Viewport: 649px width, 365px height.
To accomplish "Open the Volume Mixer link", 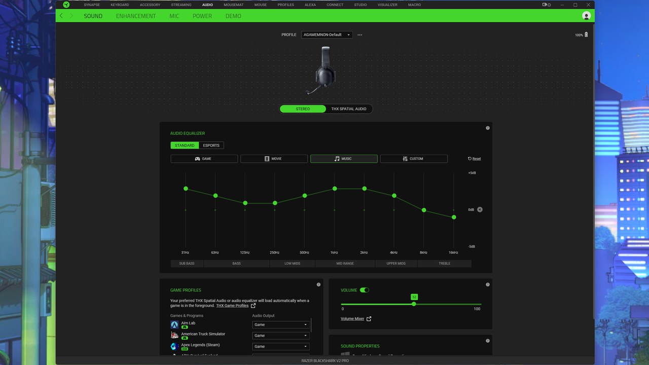I will [x=352, y=319].
